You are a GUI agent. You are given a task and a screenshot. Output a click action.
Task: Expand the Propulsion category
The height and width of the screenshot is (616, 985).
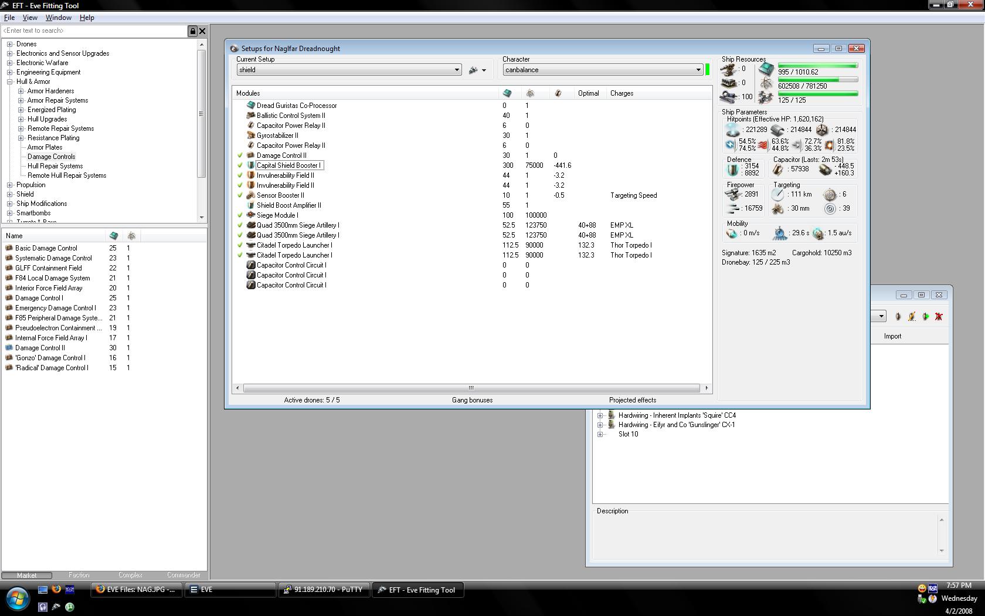(10, 185)
